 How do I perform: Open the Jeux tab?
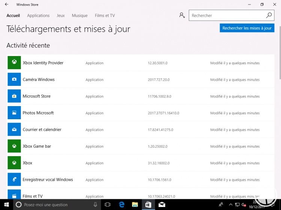pyautogui.click(x=61, y=16)
